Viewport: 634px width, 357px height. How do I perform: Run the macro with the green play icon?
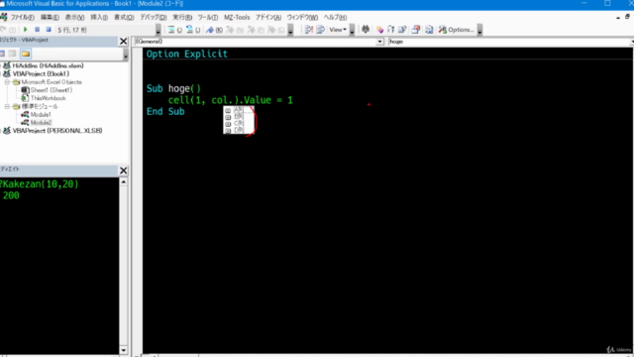pos(26,30)
